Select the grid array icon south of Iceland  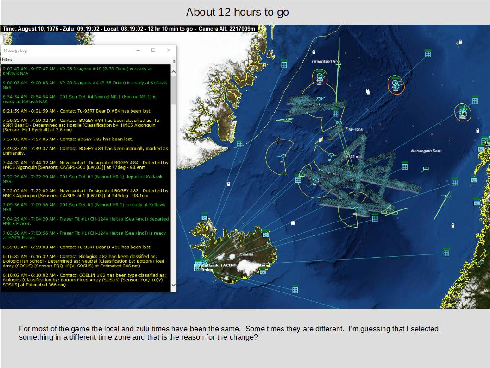coord(295,290)
